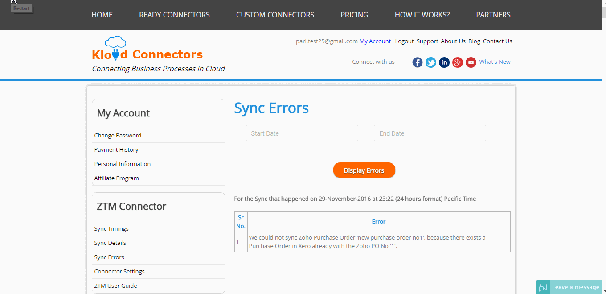Image resolution: width=606 pixels, height=294 pixels.
Task: Open the Facebook social icon
Action: pos(418,62)
